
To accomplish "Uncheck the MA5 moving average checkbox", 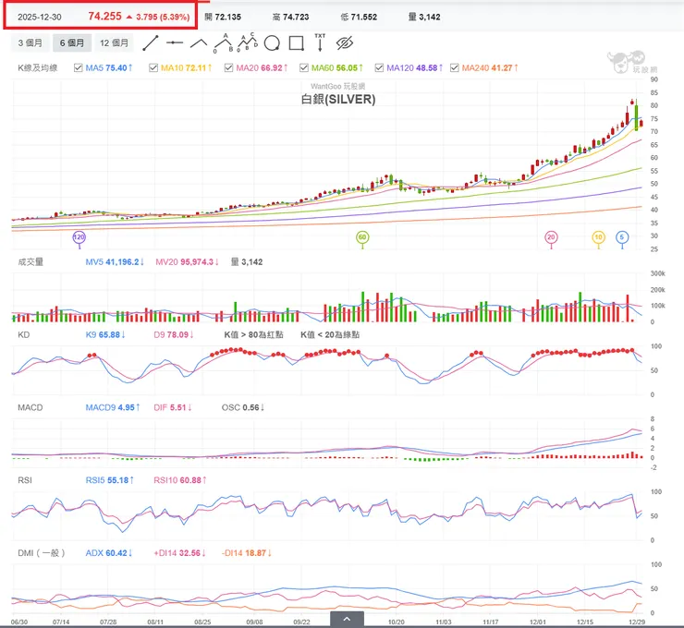I will pos(78,68).
